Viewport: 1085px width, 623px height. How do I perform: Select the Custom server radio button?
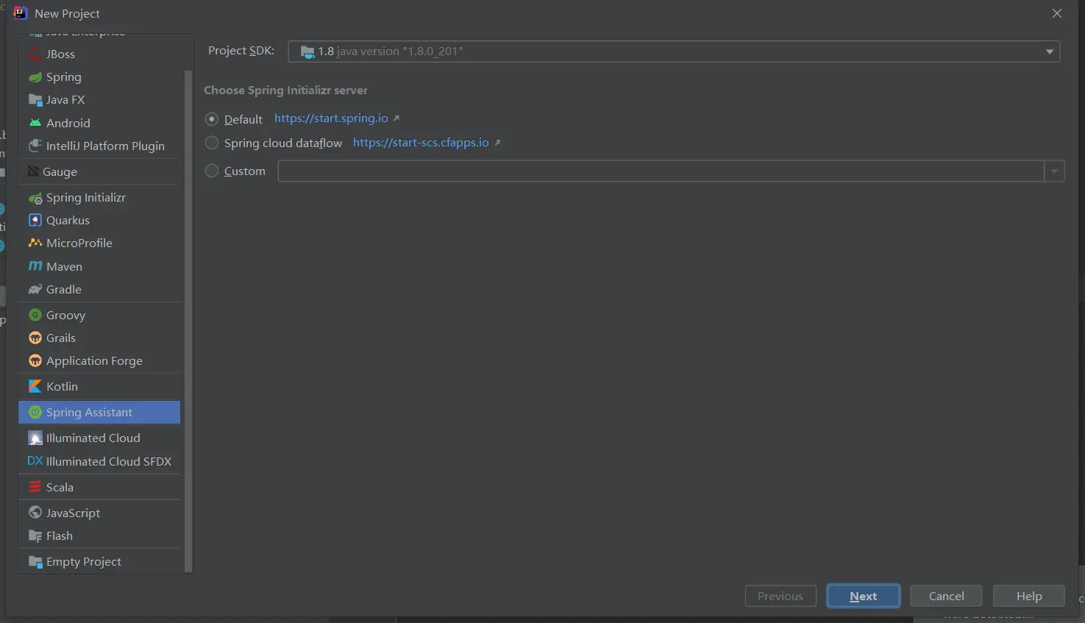(x=212, y=171)
